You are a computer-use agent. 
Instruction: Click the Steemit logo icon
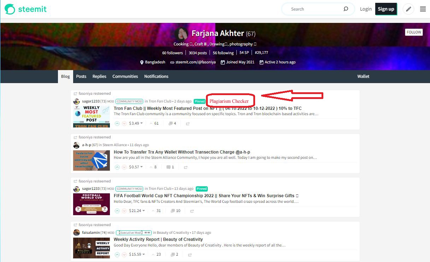(10, 9)
